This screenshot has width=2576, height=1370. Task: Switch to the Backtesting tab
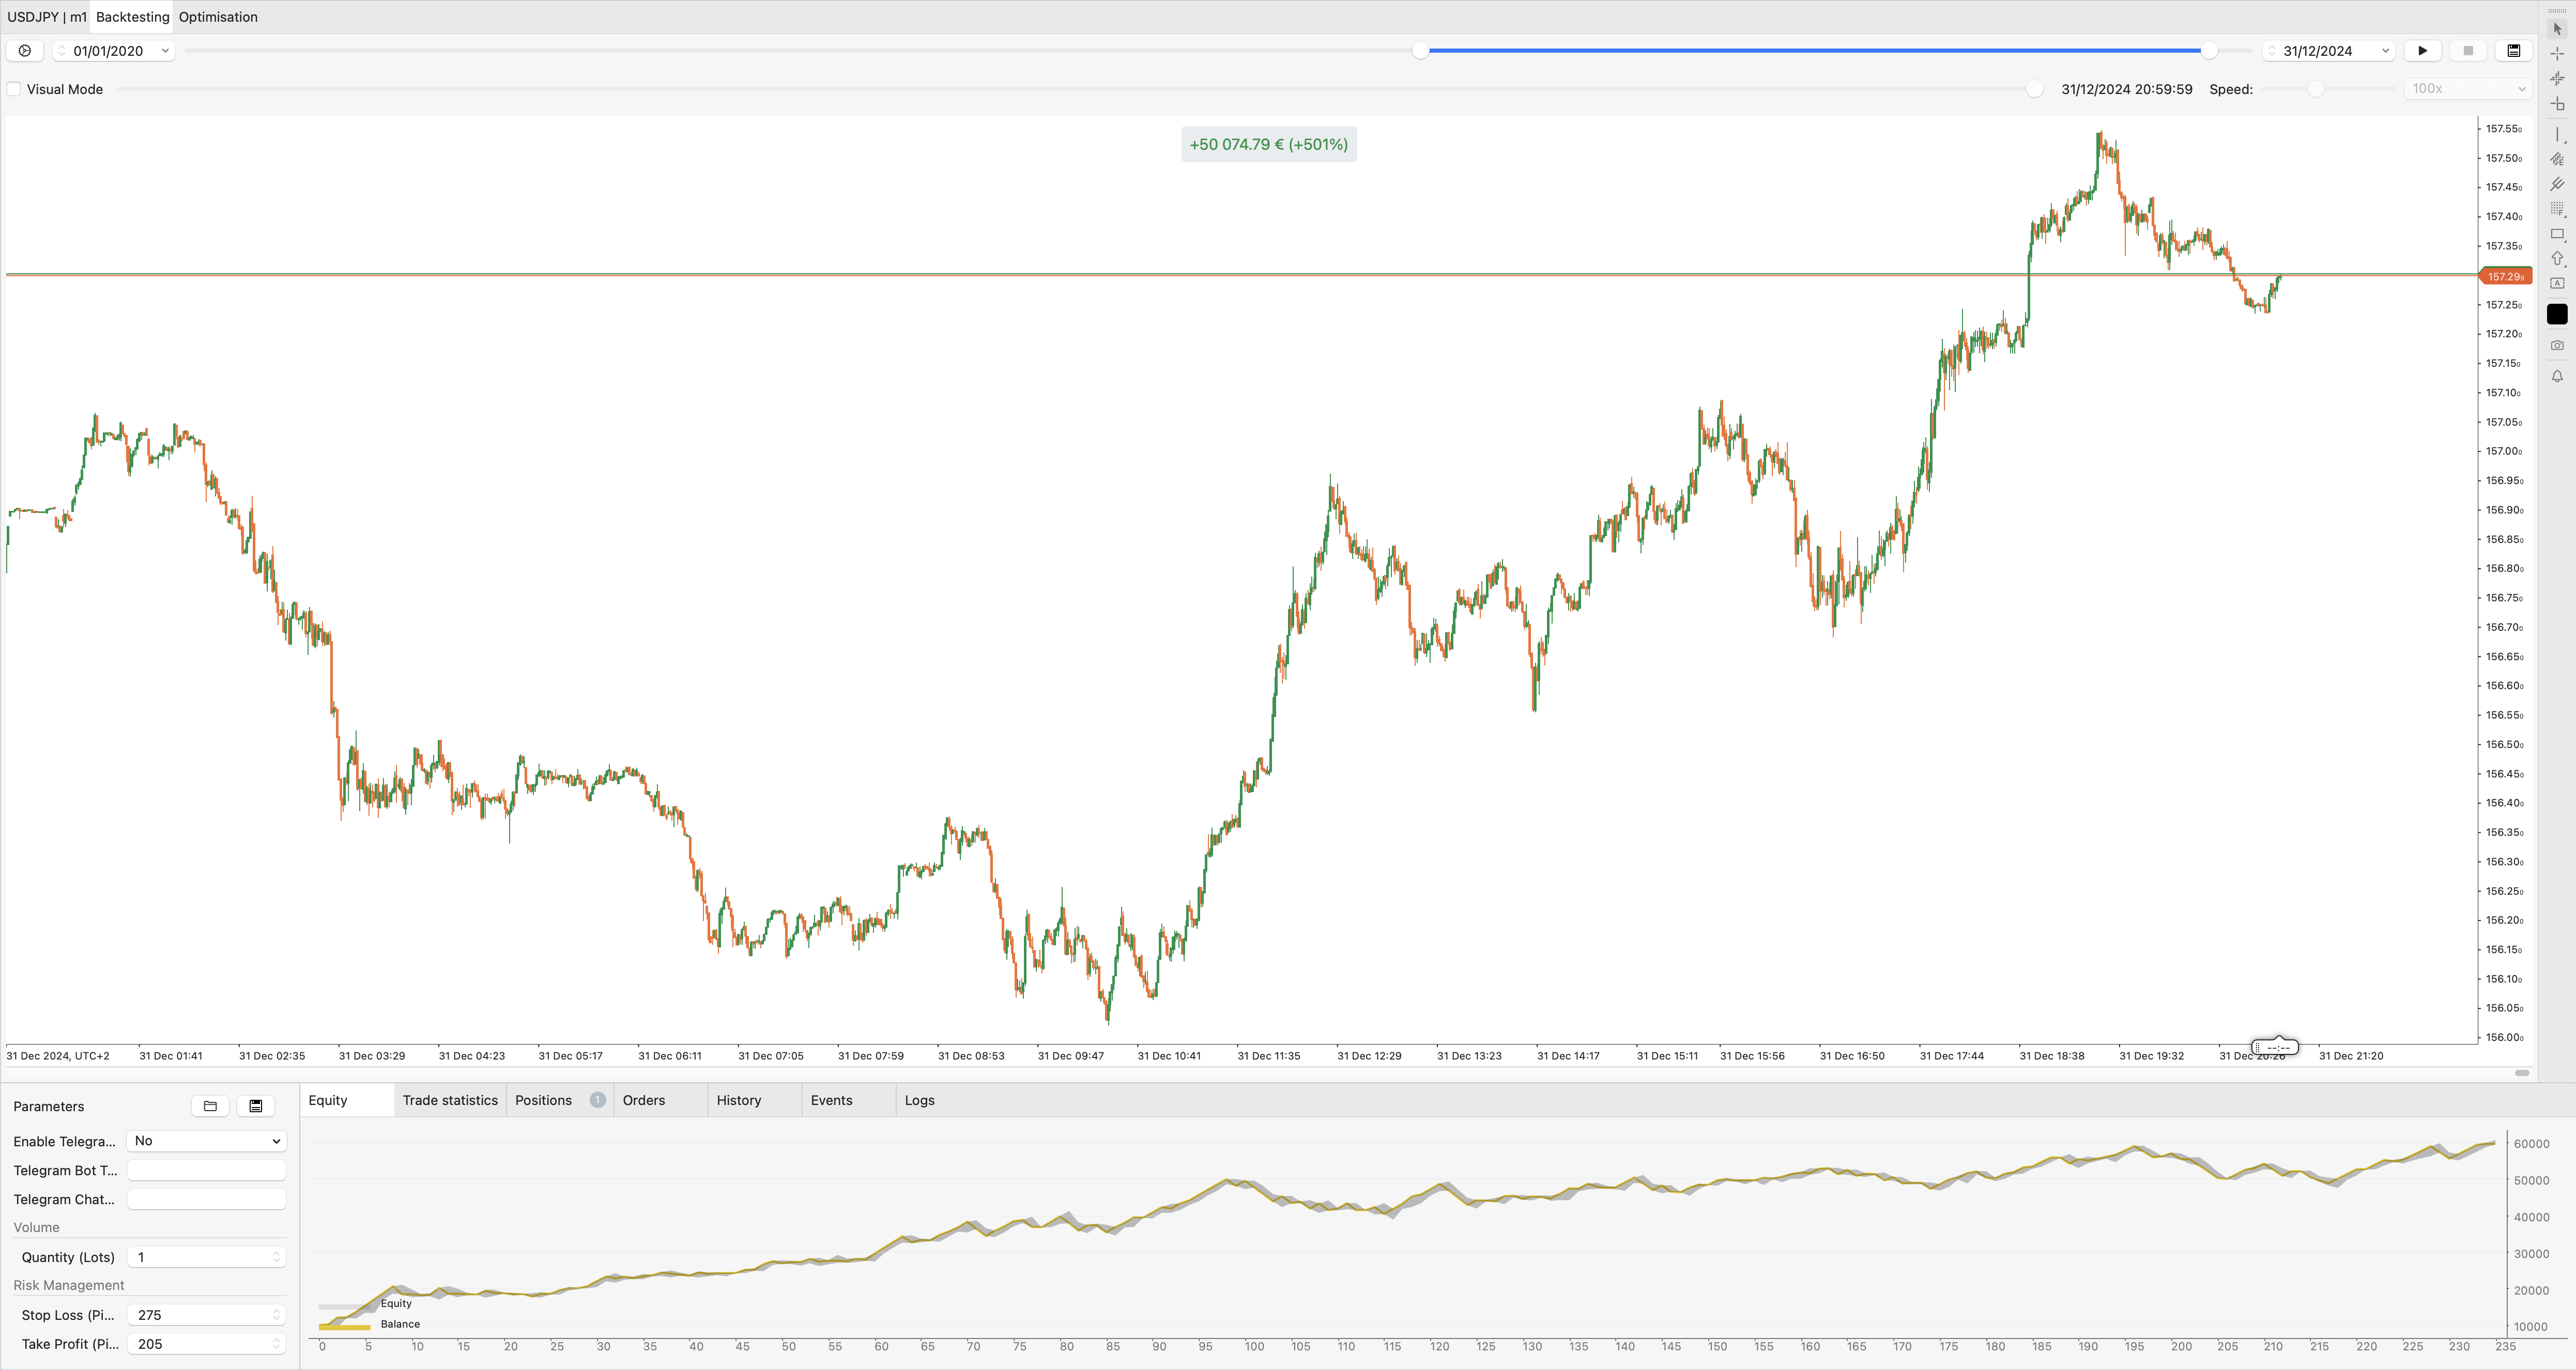[133, 17]
